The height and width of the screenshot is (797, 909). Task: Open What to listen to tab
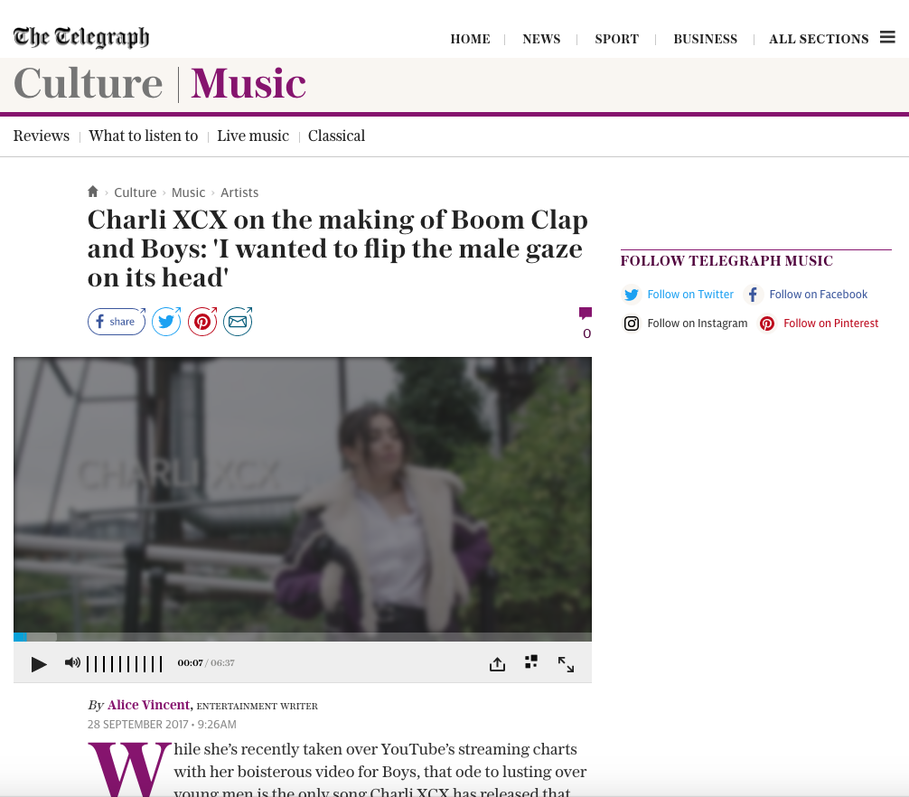pyautogui.click(x=143, y=136)
